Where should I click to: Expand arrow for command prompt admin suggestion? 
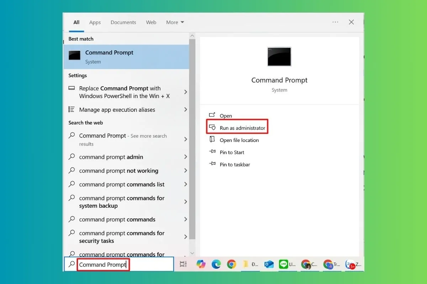point(185,157)
